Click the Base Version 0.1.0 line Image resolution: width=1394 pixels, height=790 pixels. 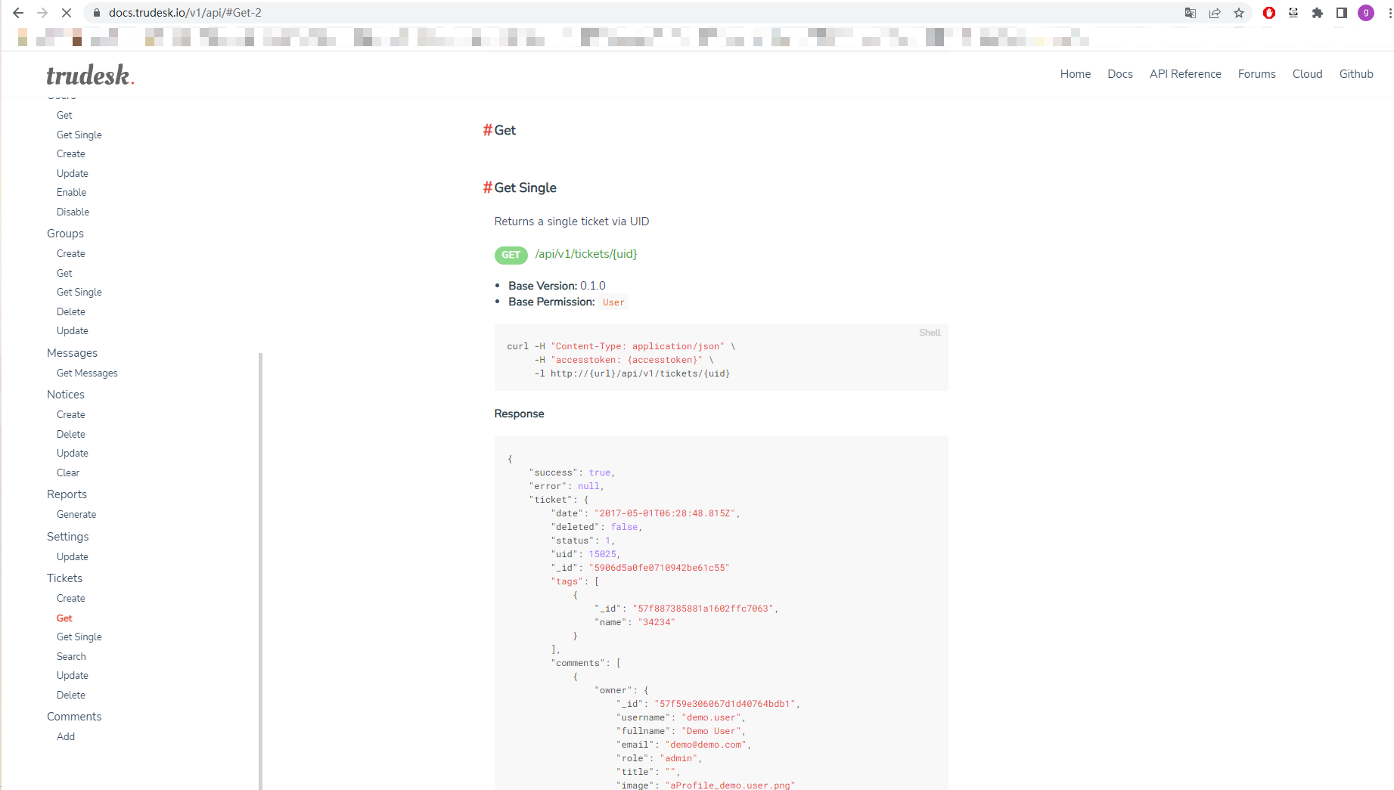[x=557, y=286]
